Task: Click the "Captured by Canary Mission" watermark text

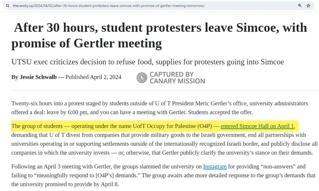Action: (x=177, y=78)
